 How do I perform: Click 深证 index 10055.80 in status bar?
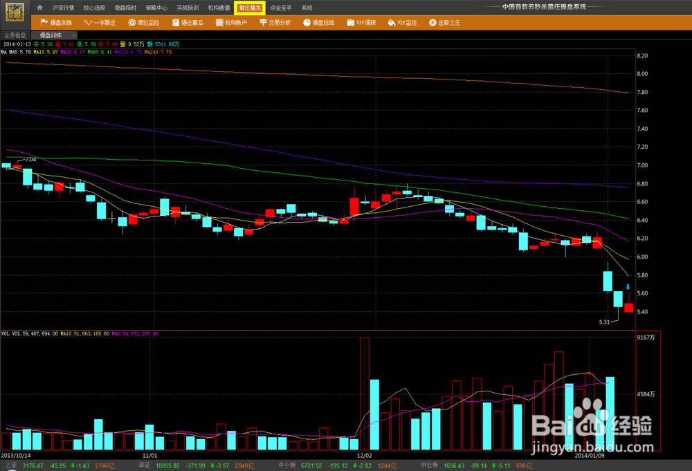[167, 465]
